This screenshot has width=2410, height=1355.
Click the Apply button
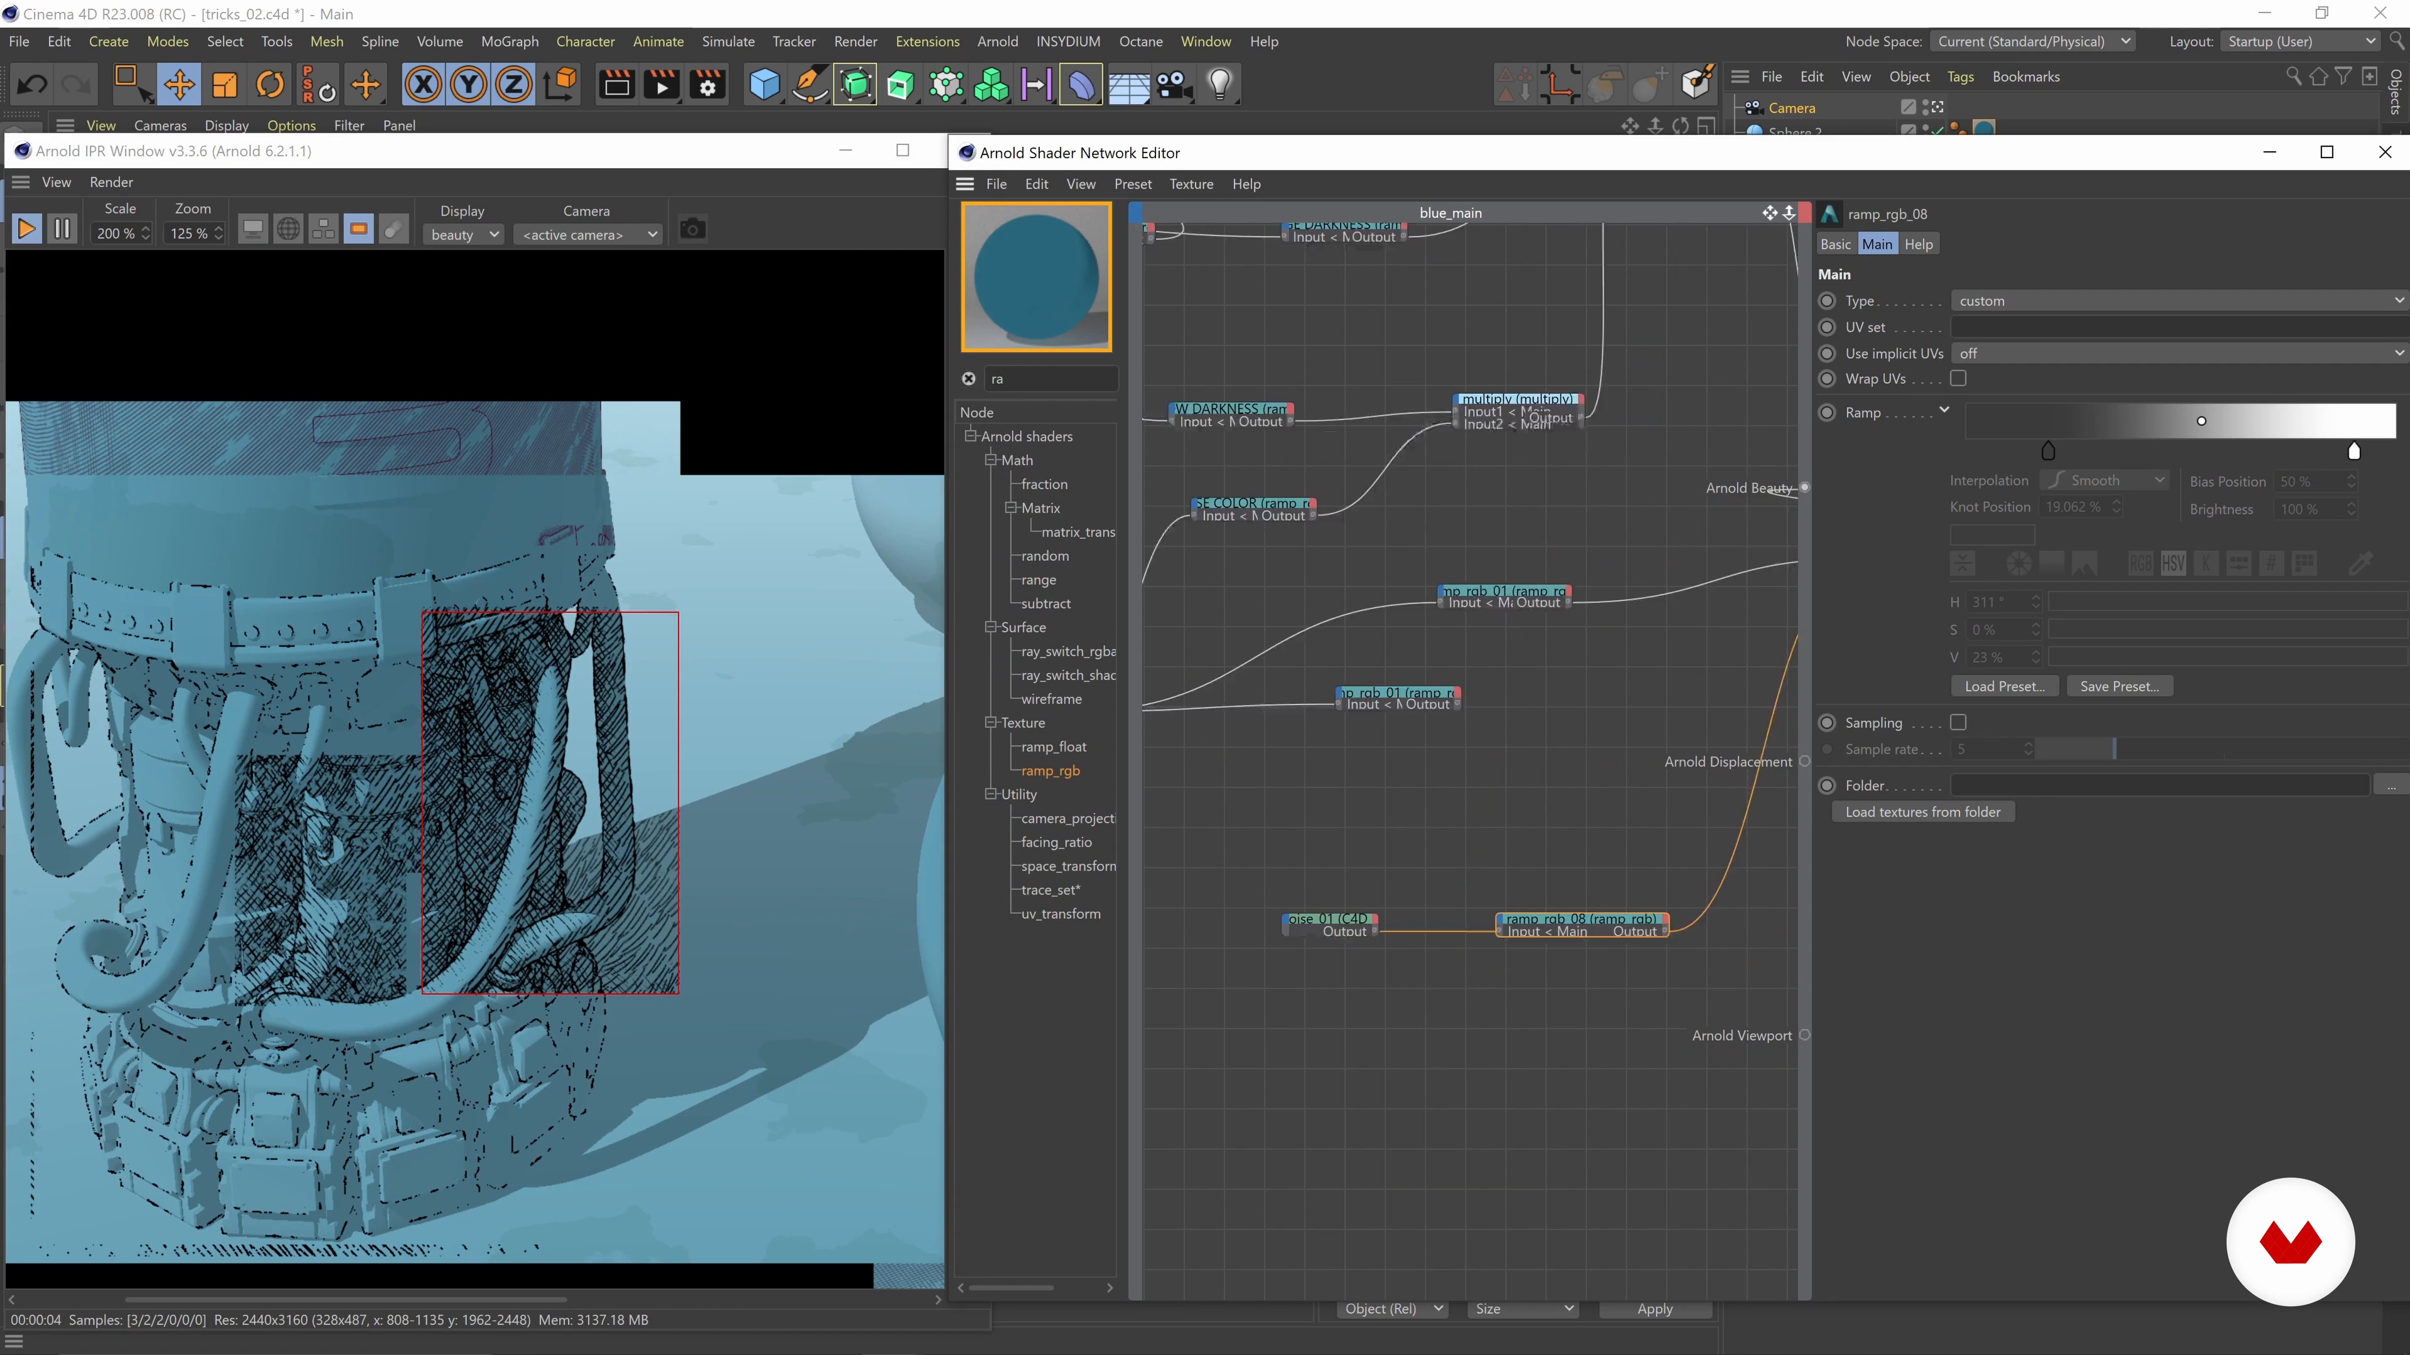pyautogui.click(x=1655, y=1309)
